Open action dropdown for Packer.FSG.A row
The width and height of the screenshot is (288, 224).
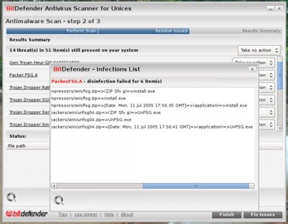click(x=267, y=75)
